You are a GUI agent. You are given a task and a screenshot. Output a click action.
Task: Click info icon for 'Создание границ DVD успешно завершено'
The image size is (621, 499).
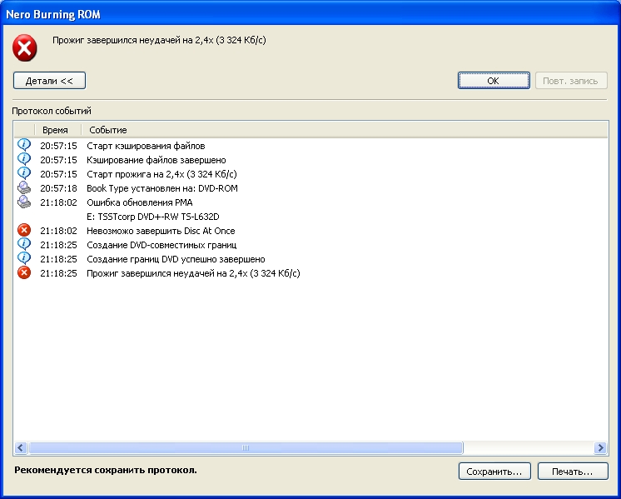coord(24,259)
